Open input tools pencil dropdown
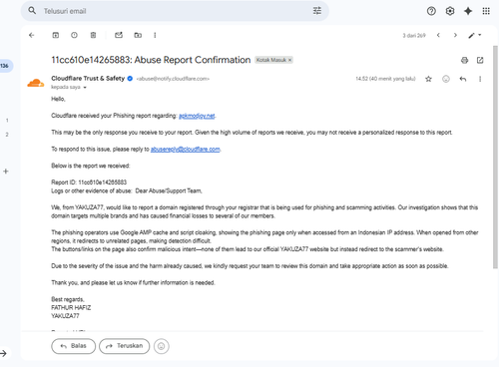The image size is (499, 367). 475,35
